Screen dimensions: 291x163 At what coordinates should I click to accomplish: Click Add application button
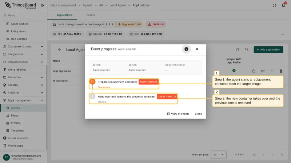click(x=268, y=50)
